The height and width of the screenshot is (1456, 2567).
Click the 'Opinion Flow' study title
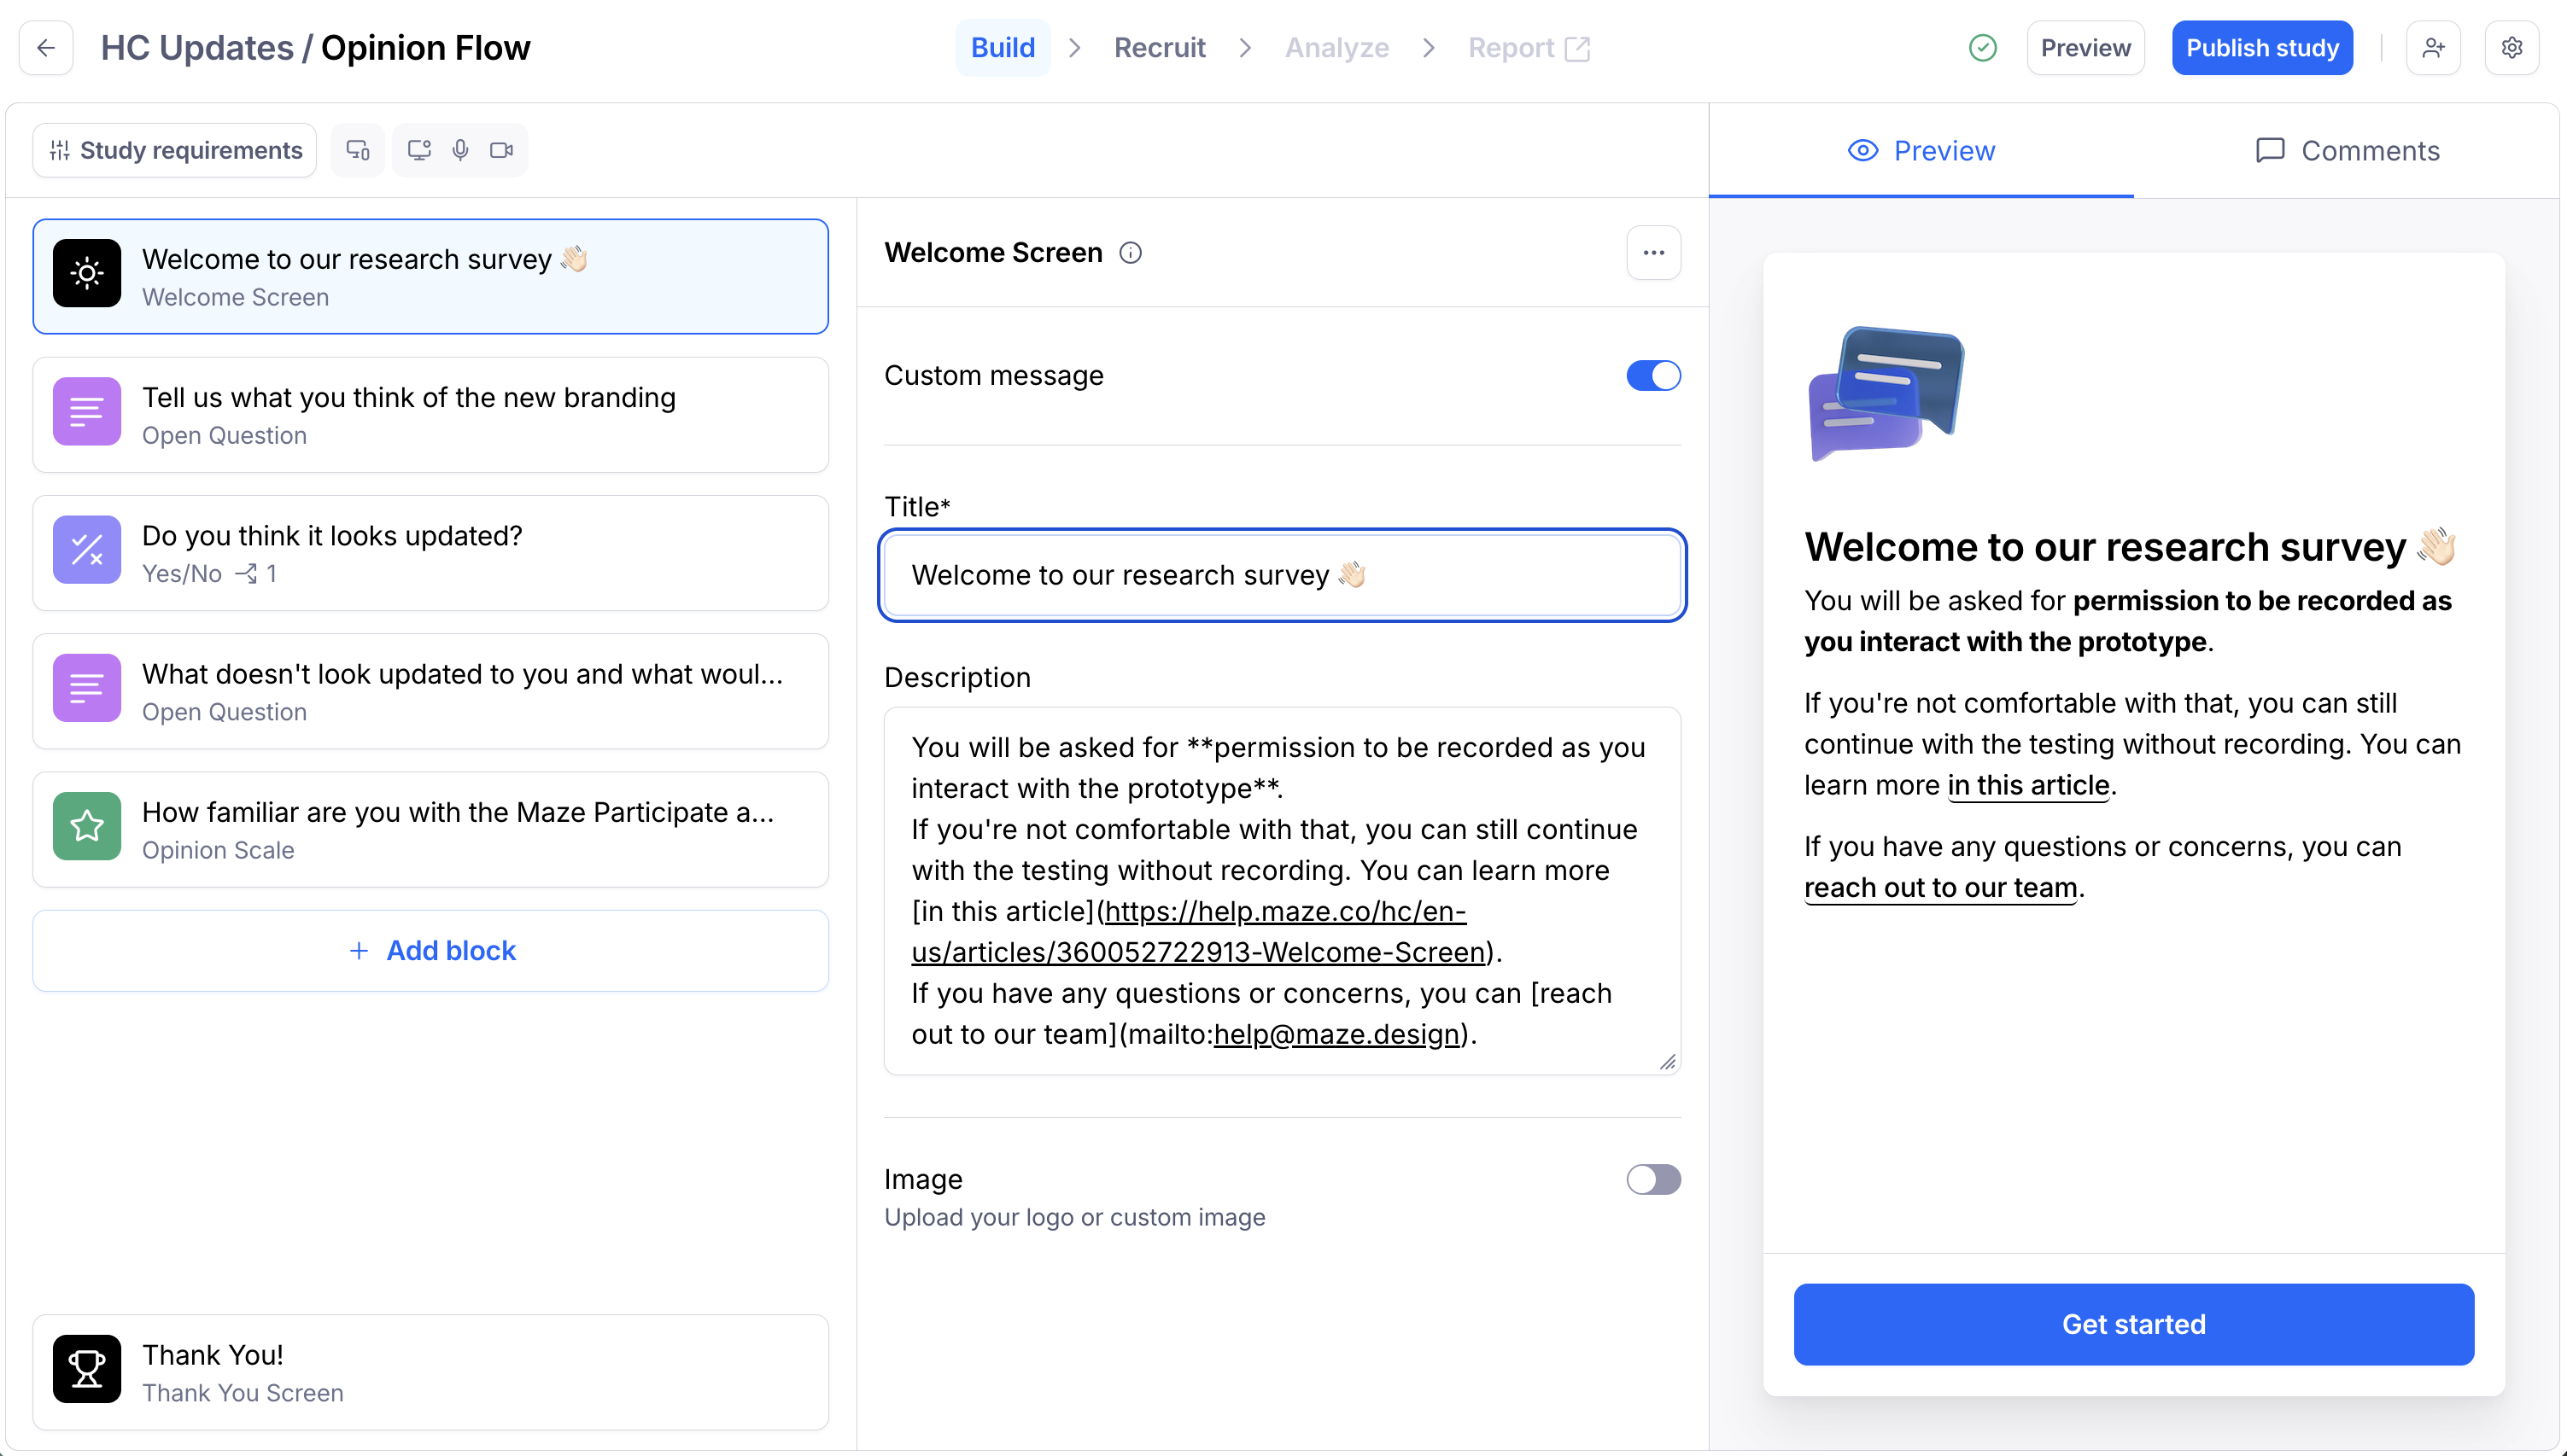(x=425, y=48)
